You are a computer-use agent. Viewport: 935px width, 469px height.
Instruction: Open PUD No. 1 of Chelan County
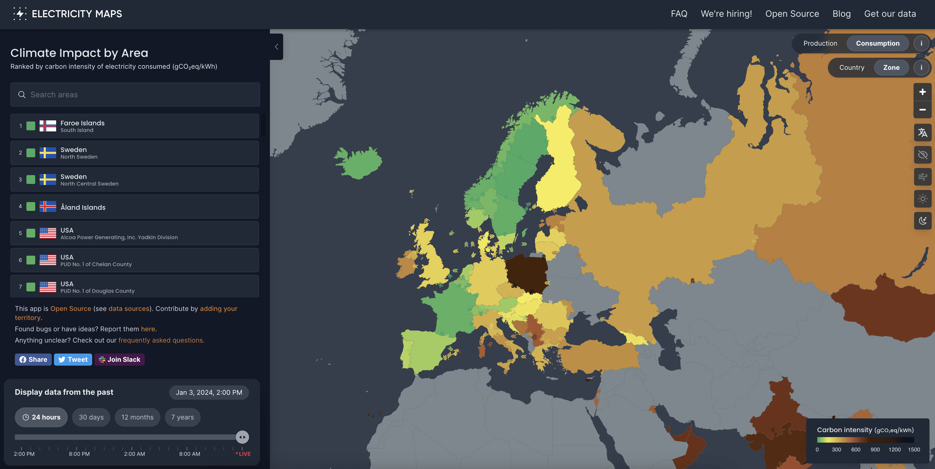pyautogui.click(x=135, y=260)
